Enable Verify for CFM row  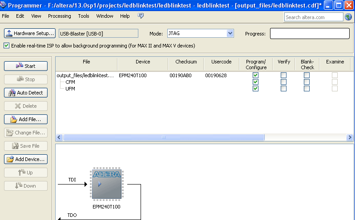point(283,82)
